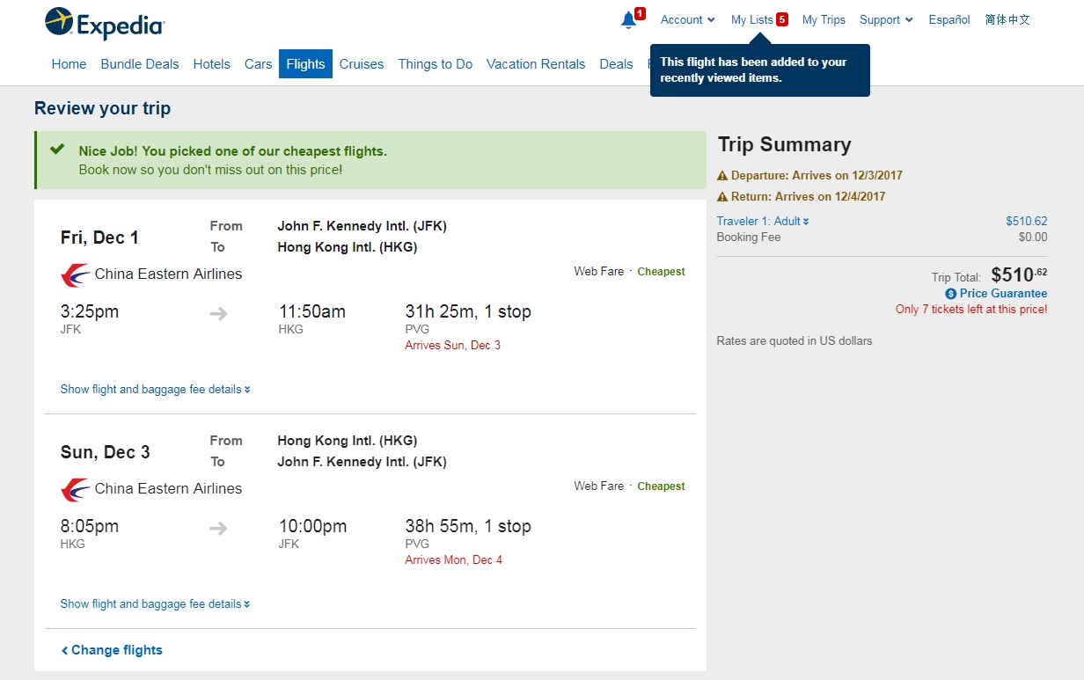Switch site language to Español

949,19
